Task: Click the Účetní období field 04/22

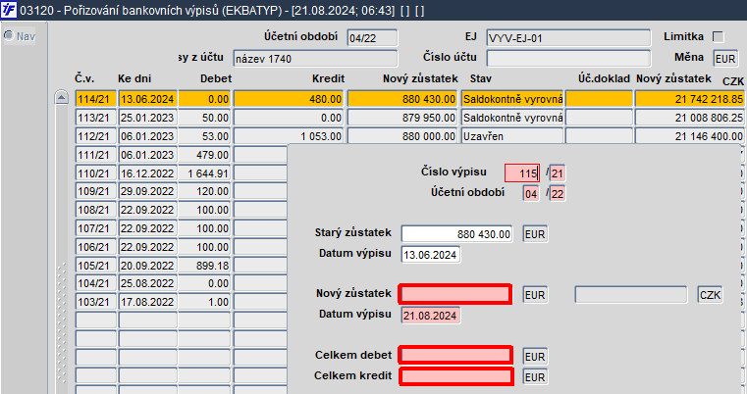Action: [x=372, y=38]
